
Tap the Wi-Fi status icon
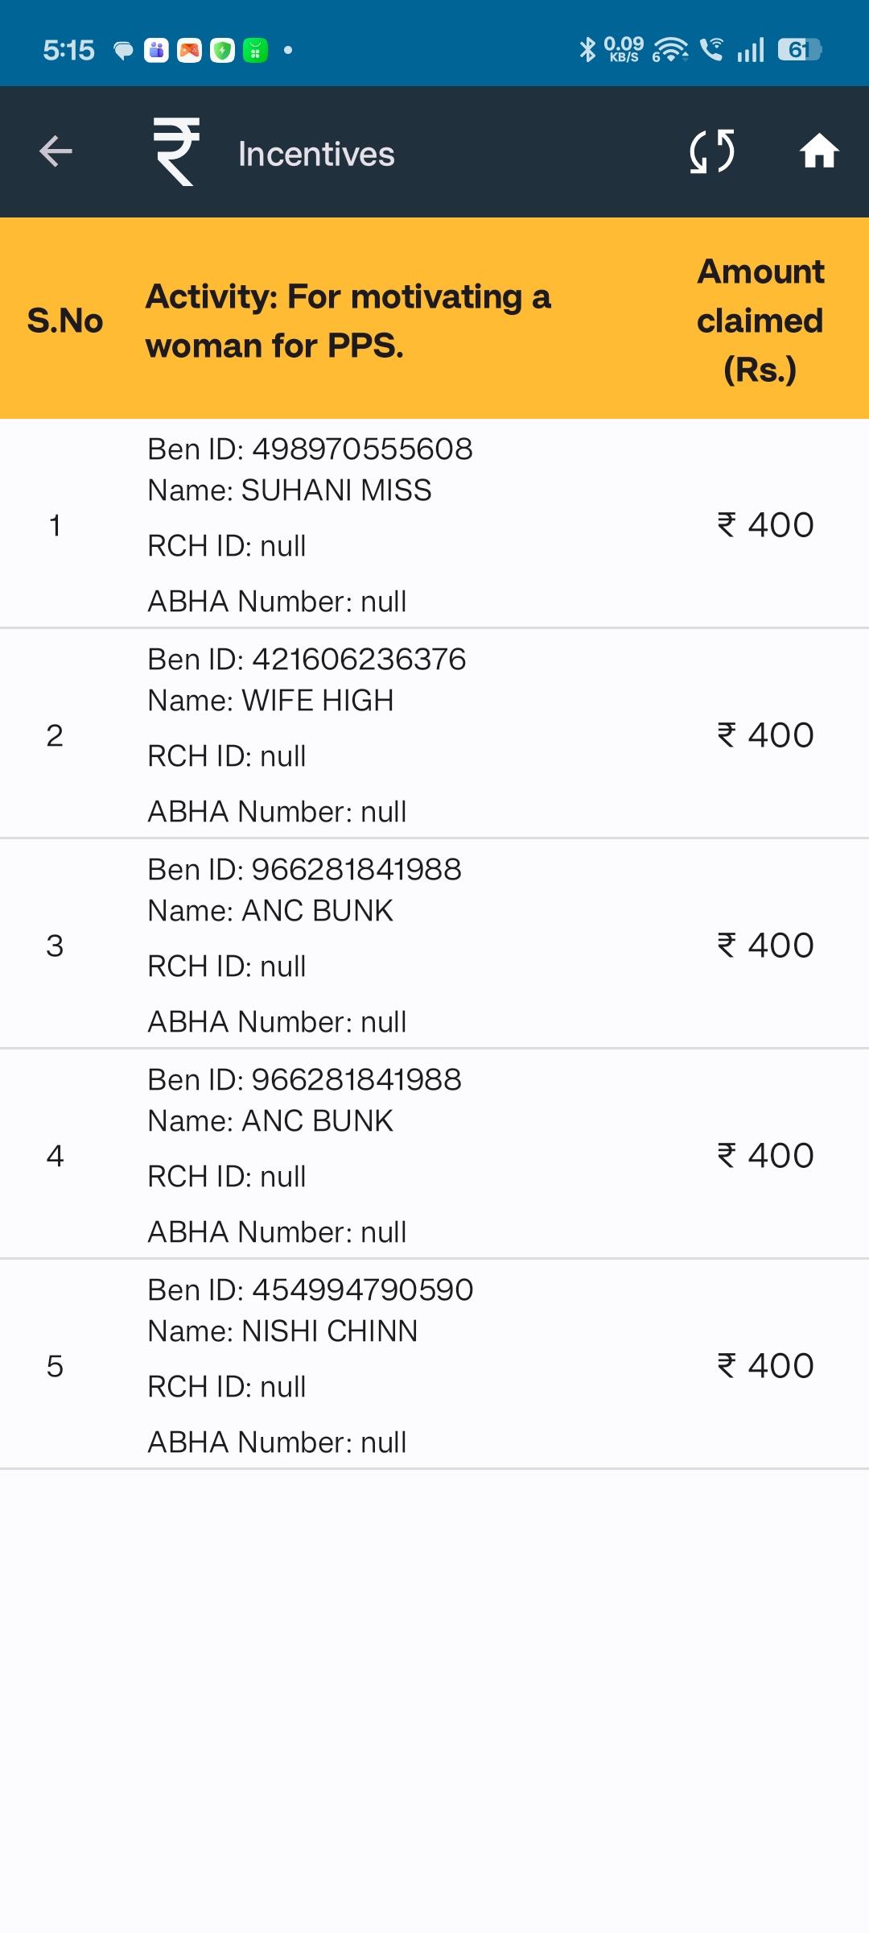click(670, 50)
